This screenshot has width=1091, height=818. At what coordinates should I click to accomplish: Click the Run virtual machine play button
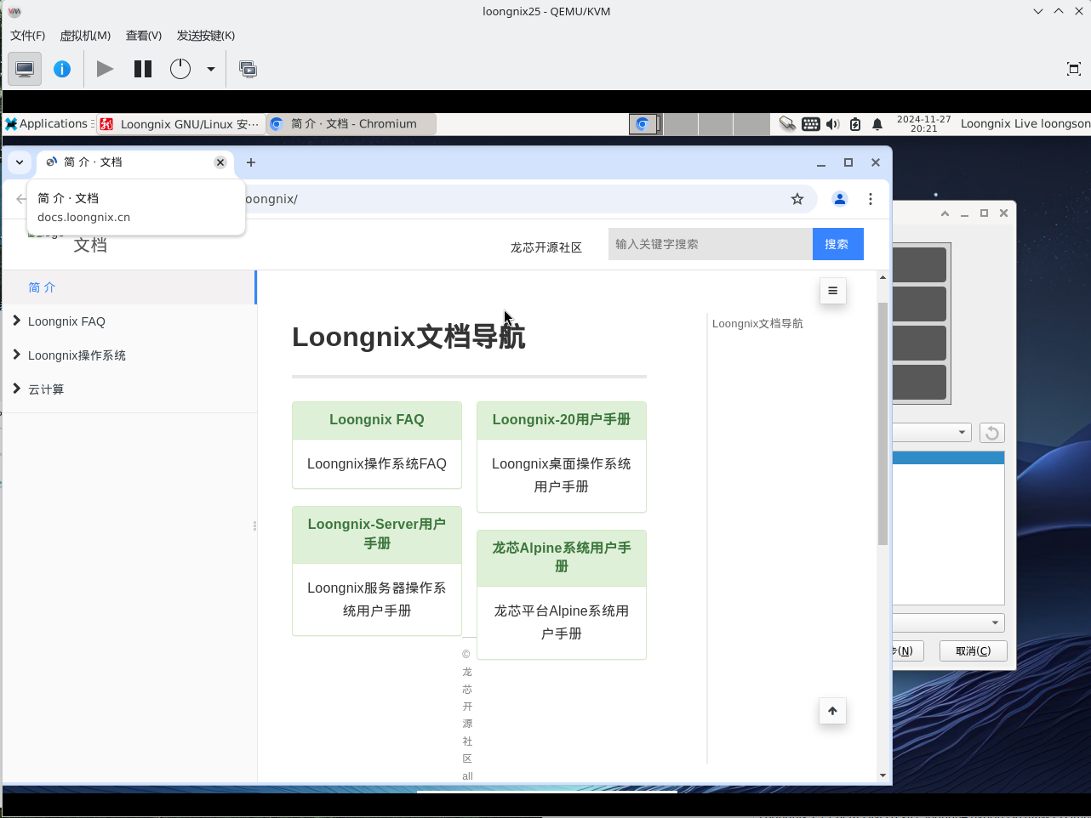pyautogui.click(x=105, y=69)
